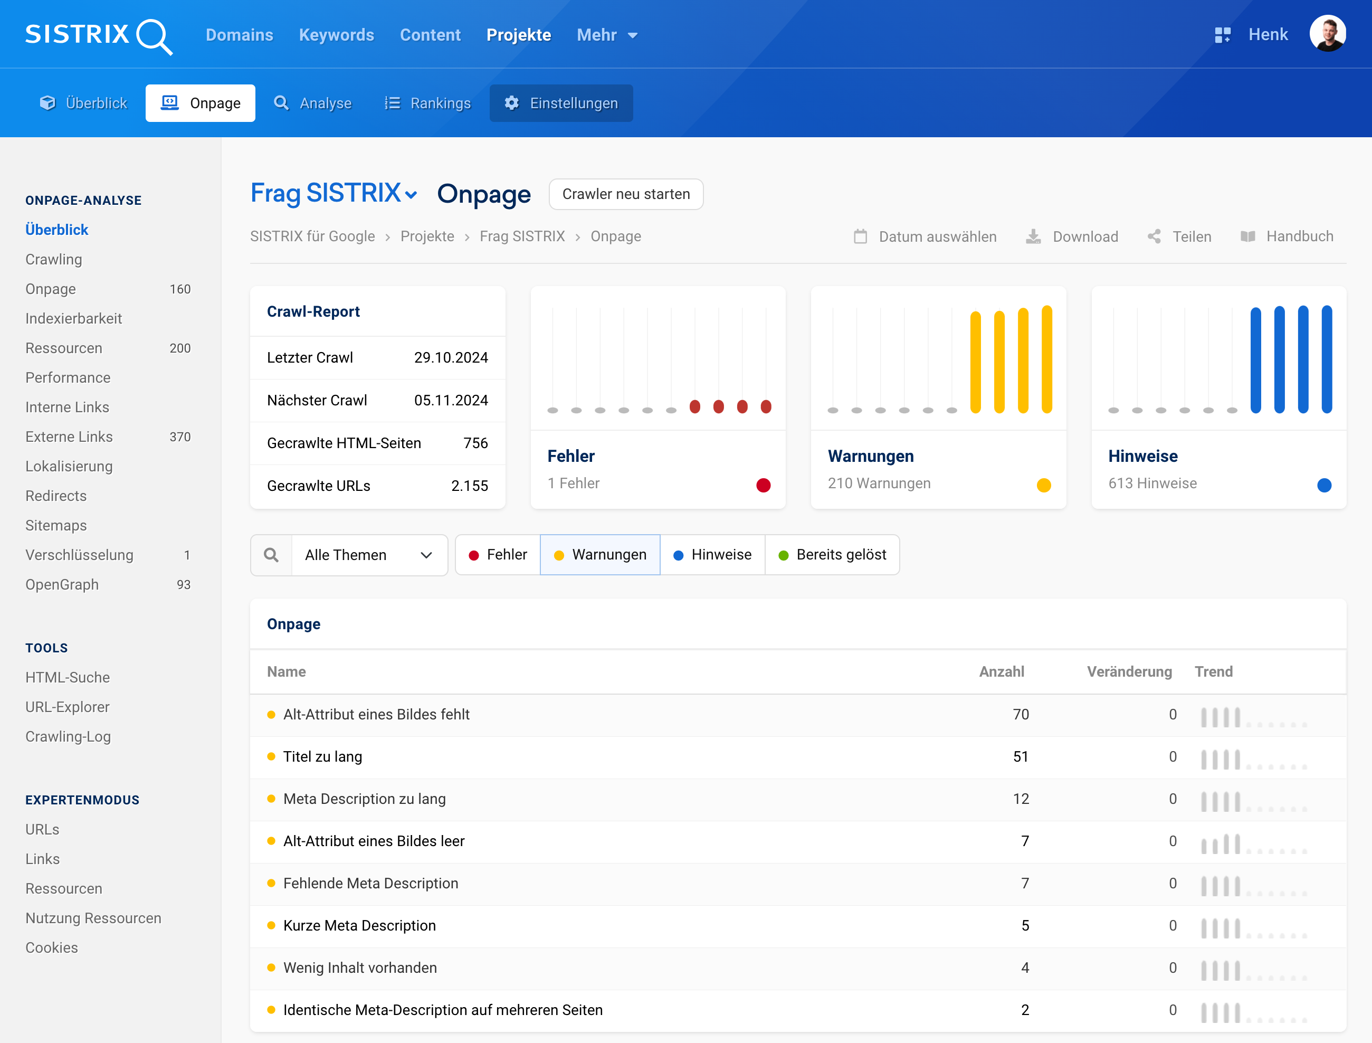Toggle the Fehler filter

click(x=498, y=555)
